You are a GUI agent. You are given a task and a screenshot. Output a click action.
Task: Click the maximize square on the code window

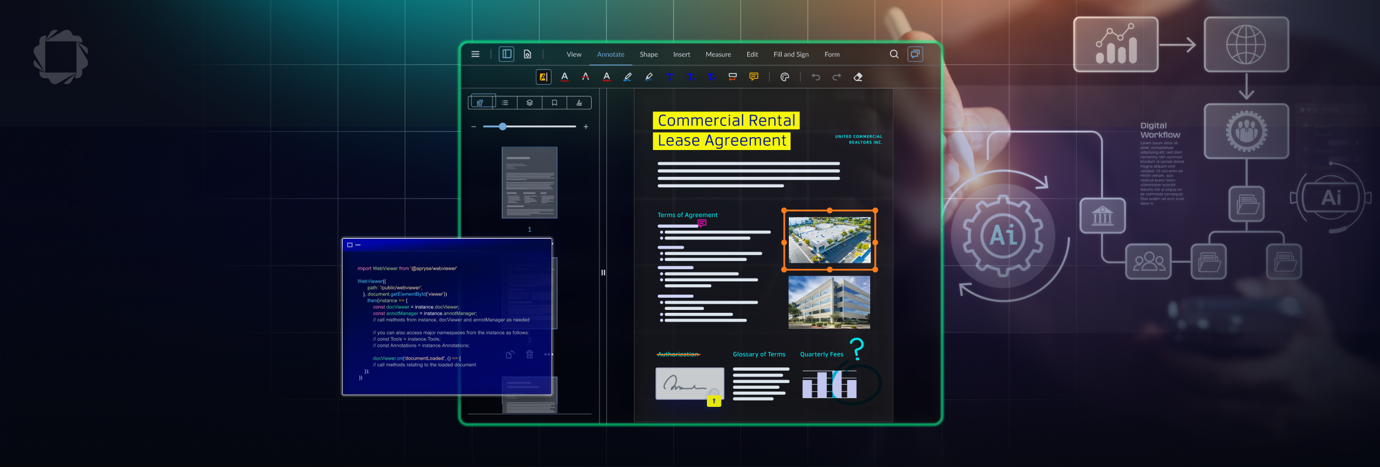click(350, 245)
